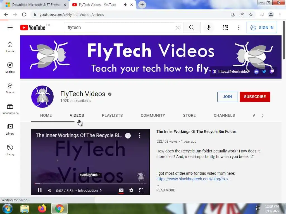Click the JOIN button
Viewport: 286px width, 214px height.
coord(227,97)
